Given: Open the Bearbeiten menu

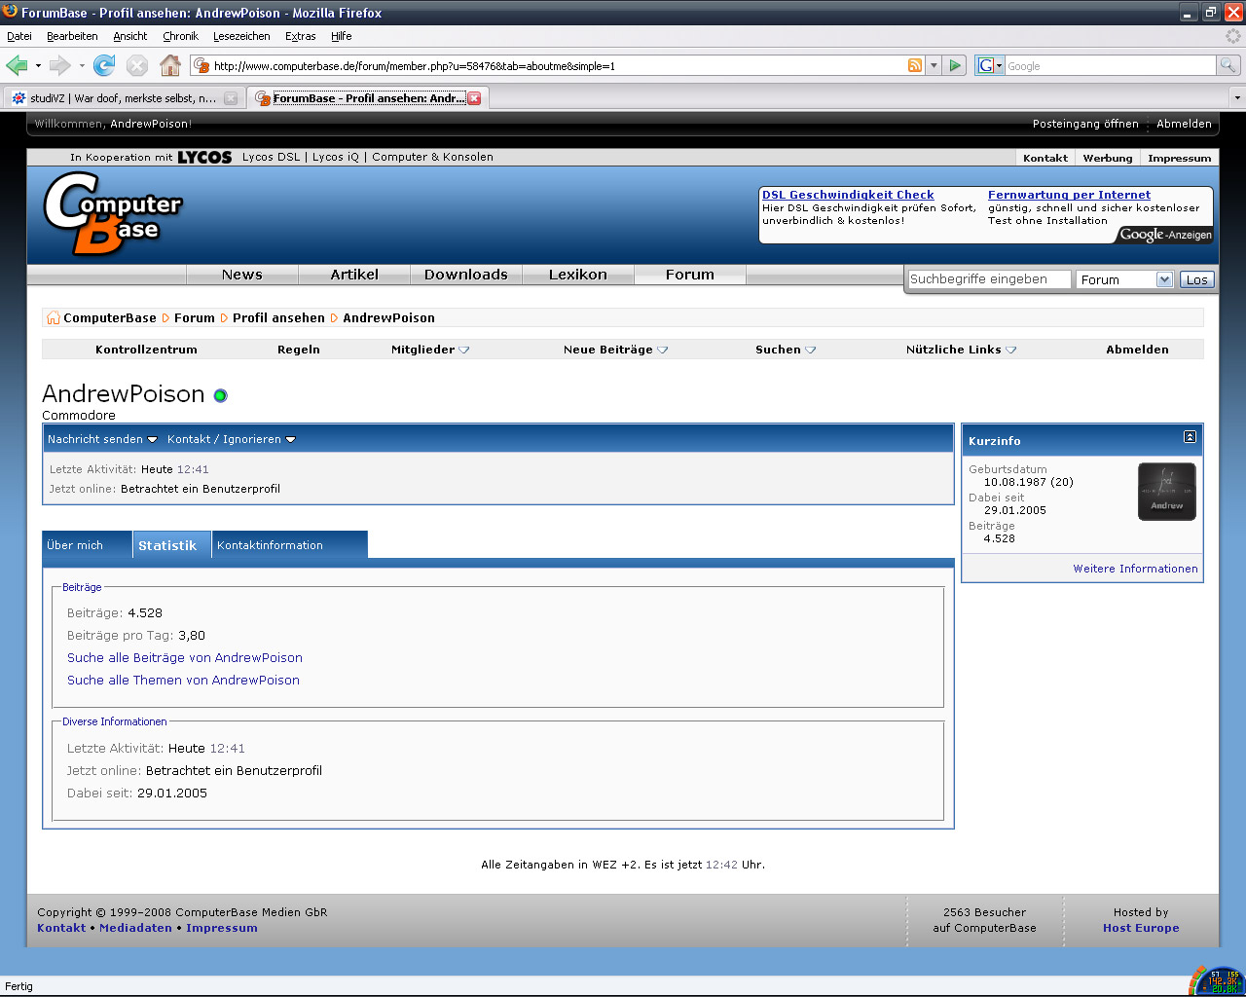Looking at the screenshot, I should [x=72, y=36].
